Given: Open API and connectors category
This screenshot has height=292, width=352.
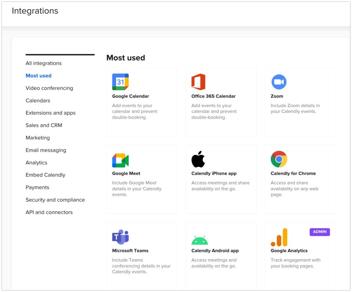Looking at the screenshot, I should pyautogui.click(x=49, y=212).
